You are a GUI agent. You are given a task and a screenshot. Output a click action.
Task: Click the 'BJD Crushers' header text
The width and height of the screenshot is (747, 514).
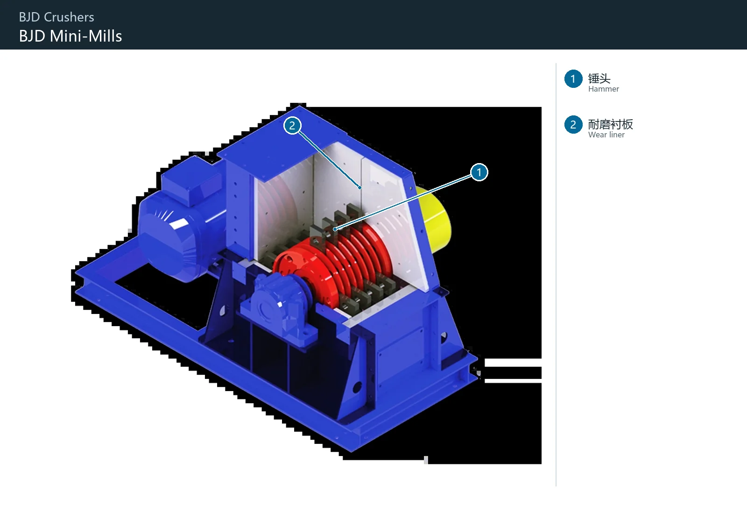pyautogui.click(x=56, y=17)
